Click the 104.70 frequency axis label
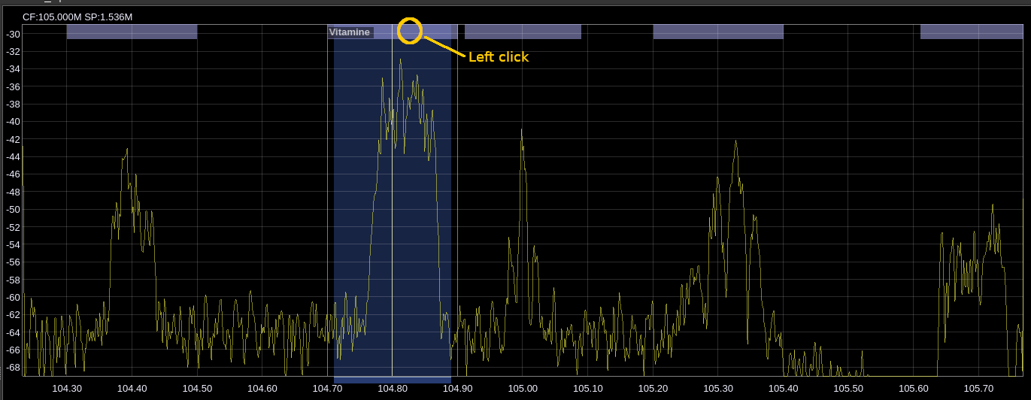1031x400 pixels. click(327, 389)
